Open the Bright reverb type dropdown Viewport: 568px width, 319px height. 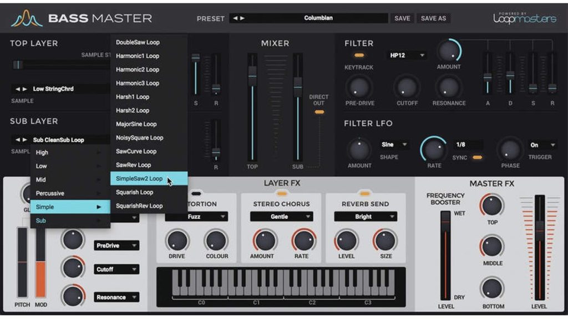365,217
